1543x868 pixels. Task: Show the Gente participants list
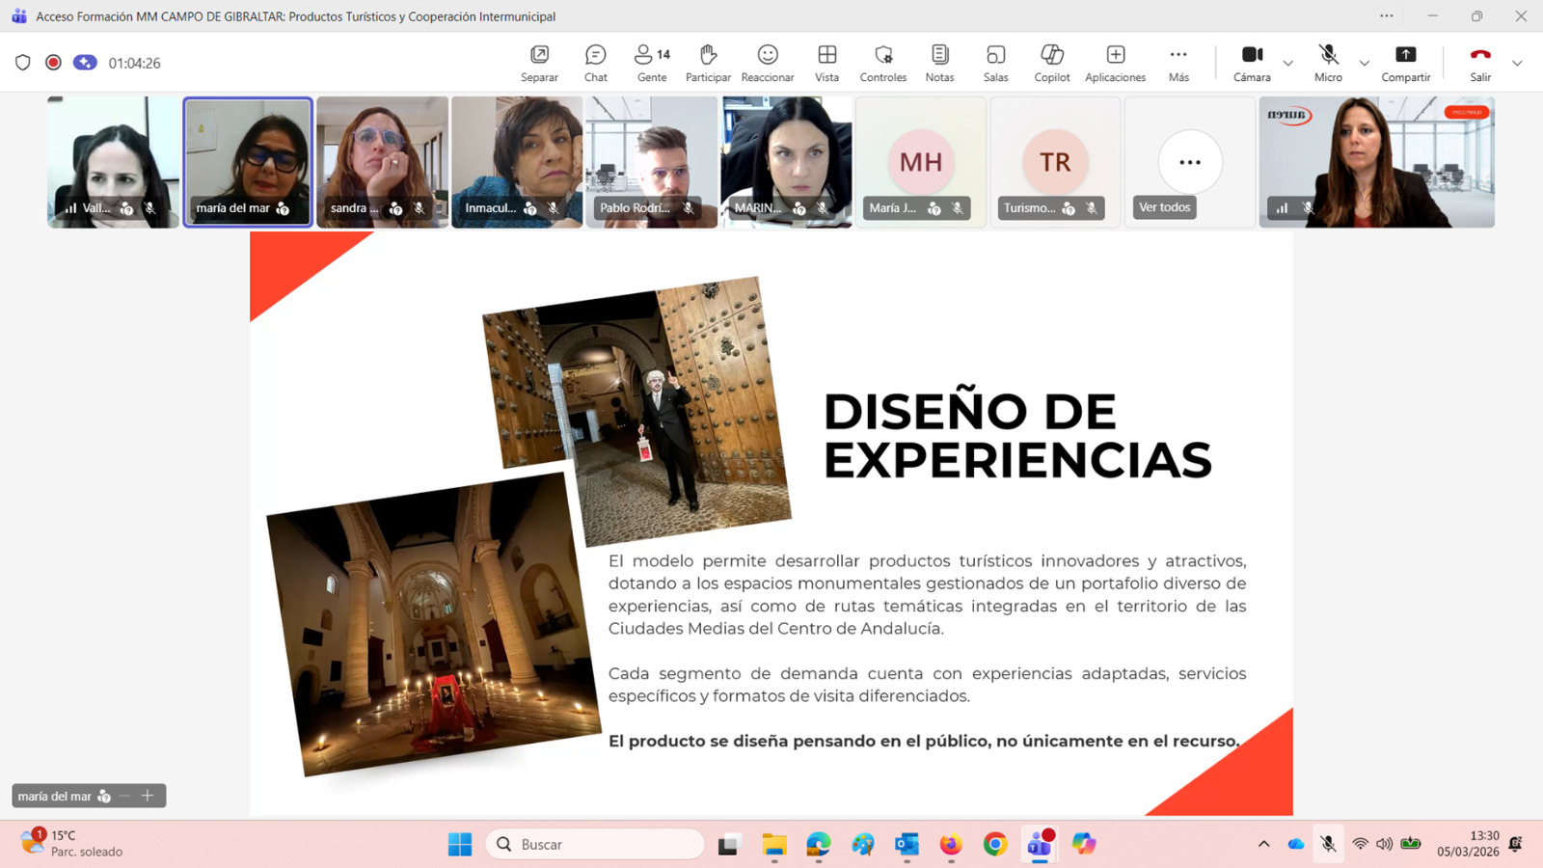point(652,63)
